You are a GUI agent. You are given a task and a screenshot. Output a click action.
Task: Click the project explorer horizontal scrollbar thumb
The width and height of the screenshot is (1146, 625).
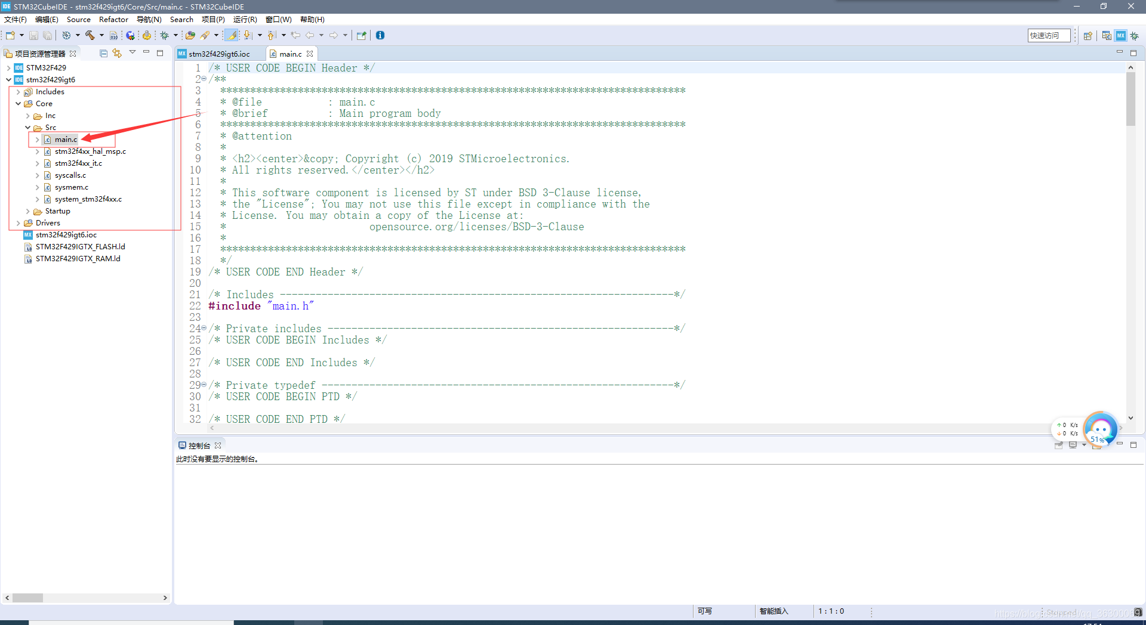pos(27,598)
